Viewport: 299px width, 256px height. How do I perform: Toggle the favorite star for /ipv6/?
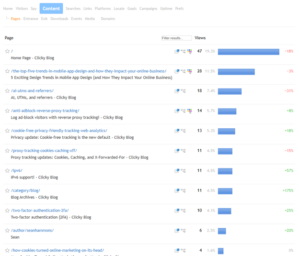[7, 171]
